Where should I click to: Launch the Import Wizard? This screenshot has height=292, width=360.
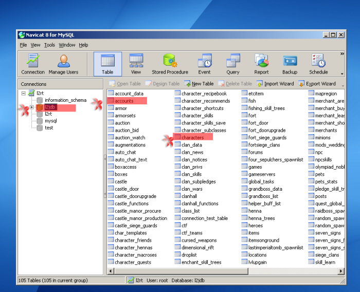pyautogui.click(x=275, y=84)
